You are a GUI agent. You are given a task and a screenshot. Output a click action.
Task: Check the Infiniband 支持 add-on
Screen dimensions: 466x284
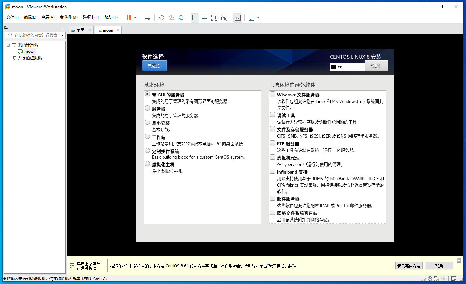[273, 171]
